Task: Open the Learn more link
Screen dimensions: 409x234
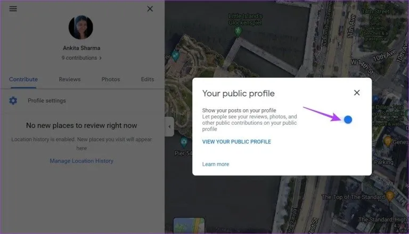Action: click(x=216, y=164)
